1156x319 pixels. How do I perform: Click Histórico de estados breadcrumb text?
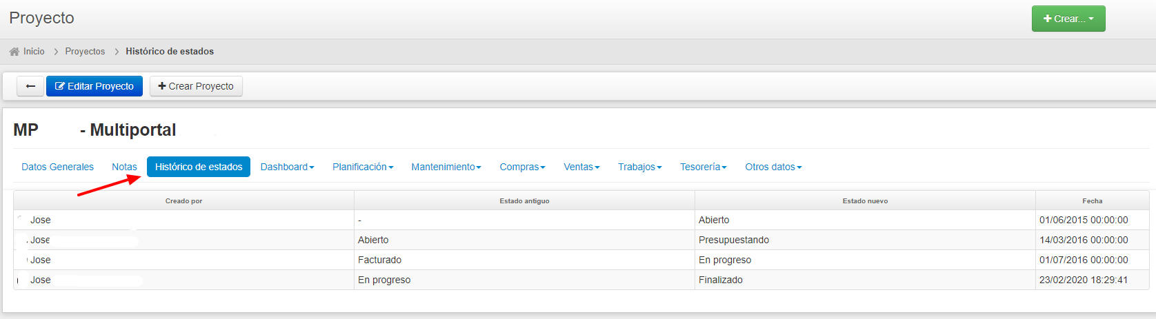click(x=170, y=52)
